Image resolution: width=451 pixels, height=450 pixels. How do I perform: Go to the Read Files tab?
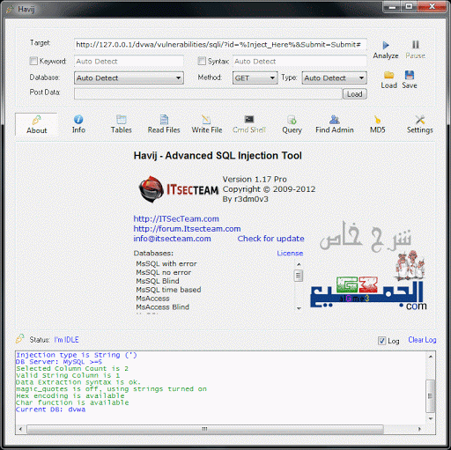pyautogui.click(x=164, y=124)
